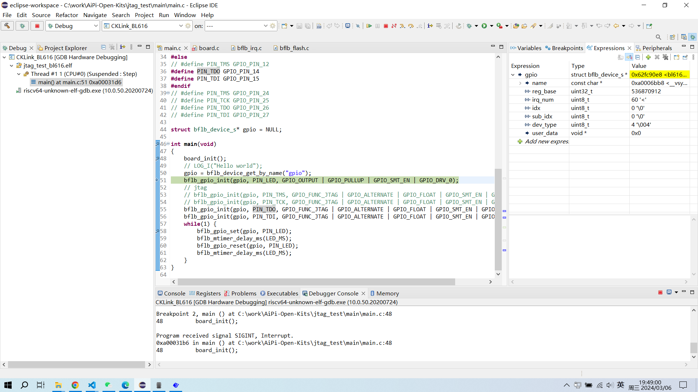Open the File menu
698x392 pixels.
[x=7, y=15]
